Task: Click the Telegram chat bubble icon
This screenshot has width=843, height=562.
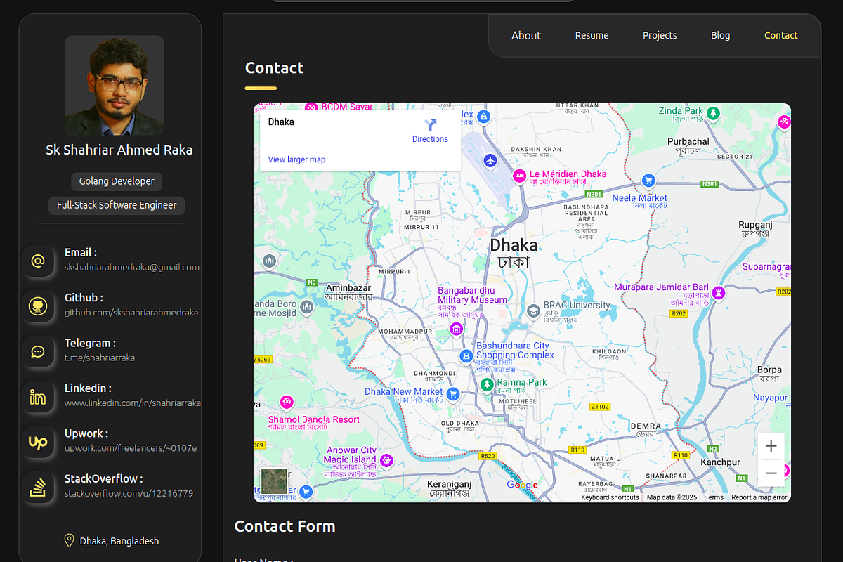Action: point(38,352)
